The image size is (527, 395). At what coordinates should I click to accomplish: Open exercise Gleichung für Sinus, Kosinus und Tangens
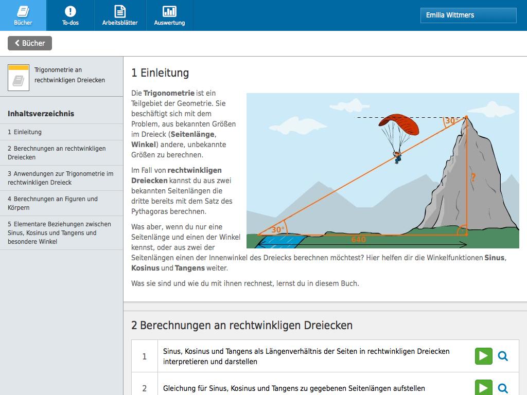tap(294, 388)
